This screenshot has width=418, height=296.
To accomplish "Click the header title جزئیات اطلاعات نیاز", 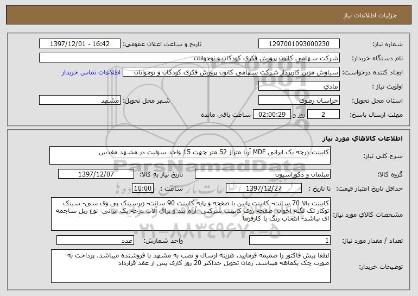I will point(370,15).
